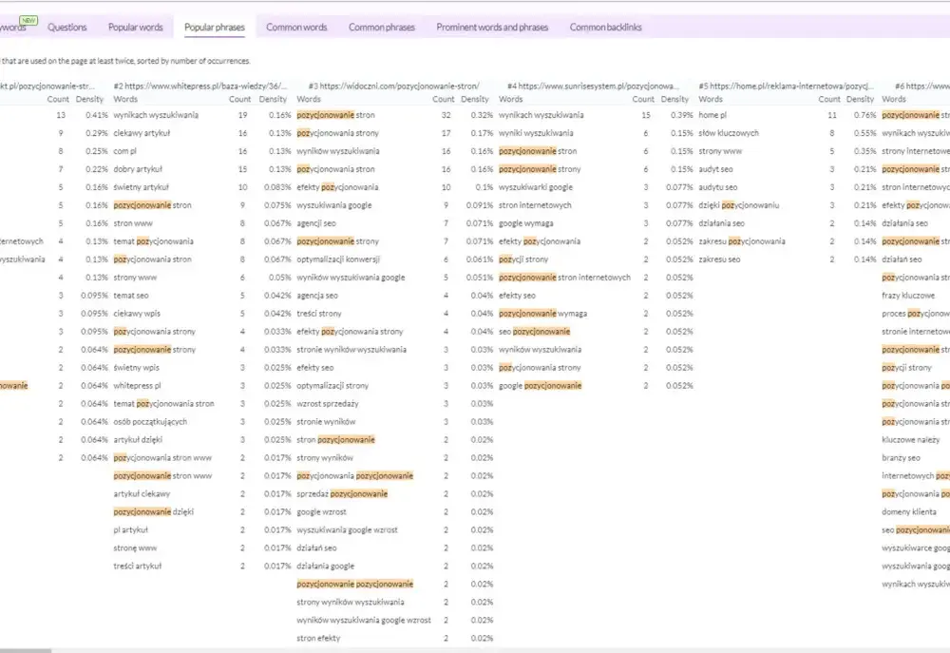This screenshot has width=950, height=653.
Task: Click phrase 'świetny artykuł'
Action: (142, 187)
